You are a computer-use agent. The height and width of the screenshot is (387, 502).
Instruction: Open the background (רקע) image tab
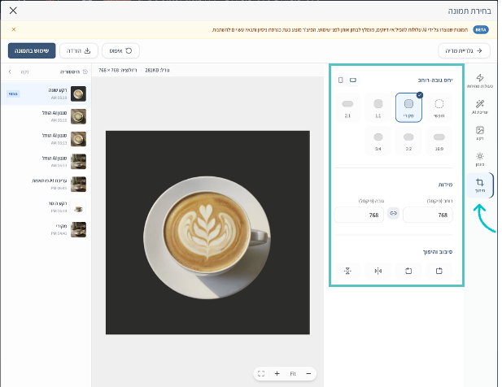(479, 133)
